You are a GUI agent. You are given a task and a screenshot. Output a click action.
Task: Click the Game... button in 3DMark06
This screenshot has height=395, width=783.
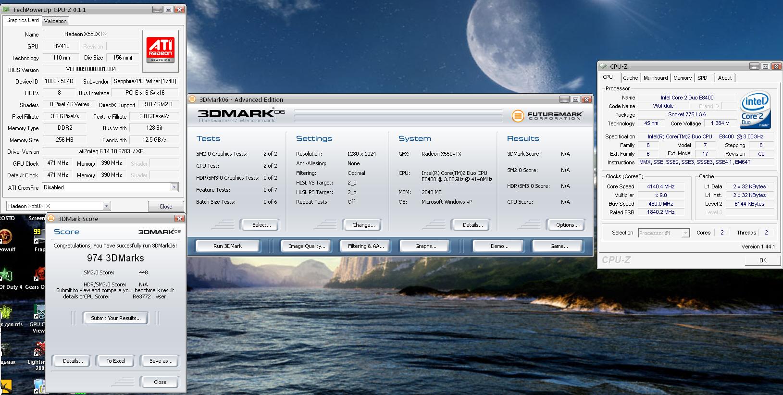pyautogui.click(x=559, y=246)
